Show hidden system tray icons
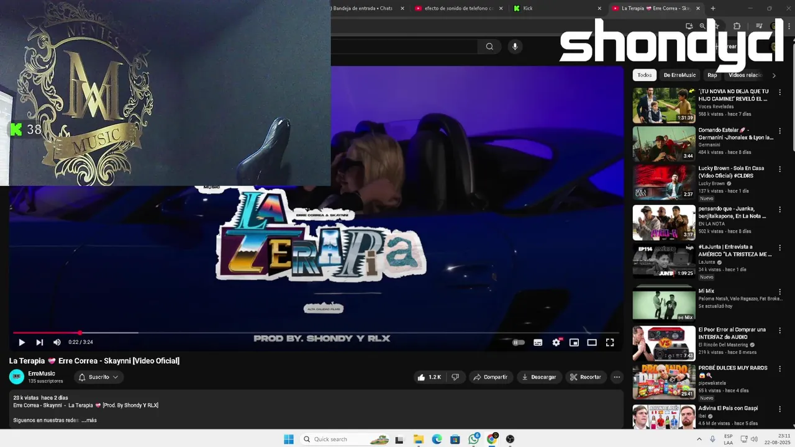795x447 pixels. click(x=699, y=439)
